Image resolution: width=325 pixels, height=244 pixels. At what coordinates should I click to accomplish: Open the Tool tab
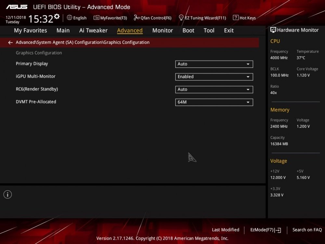[209, 31]
